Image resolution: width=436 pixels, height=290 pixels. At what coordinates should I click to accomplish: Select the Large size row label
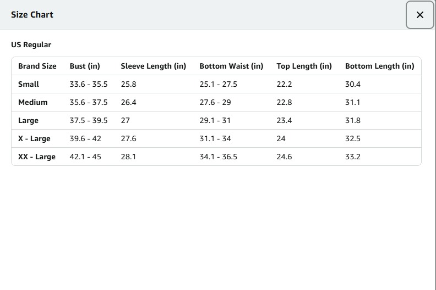click(x=29, y=120)
